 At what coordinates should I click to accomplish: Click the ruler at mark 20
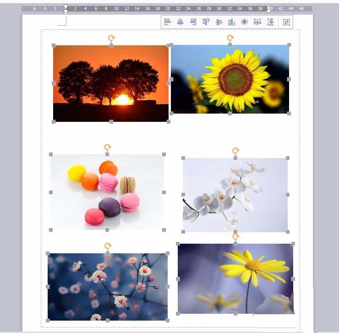pyautogui.click(x=168, y=9)
